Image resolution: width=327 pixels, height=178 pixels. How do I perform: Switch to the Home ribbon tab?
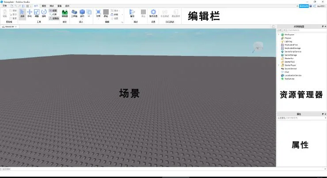36,6
